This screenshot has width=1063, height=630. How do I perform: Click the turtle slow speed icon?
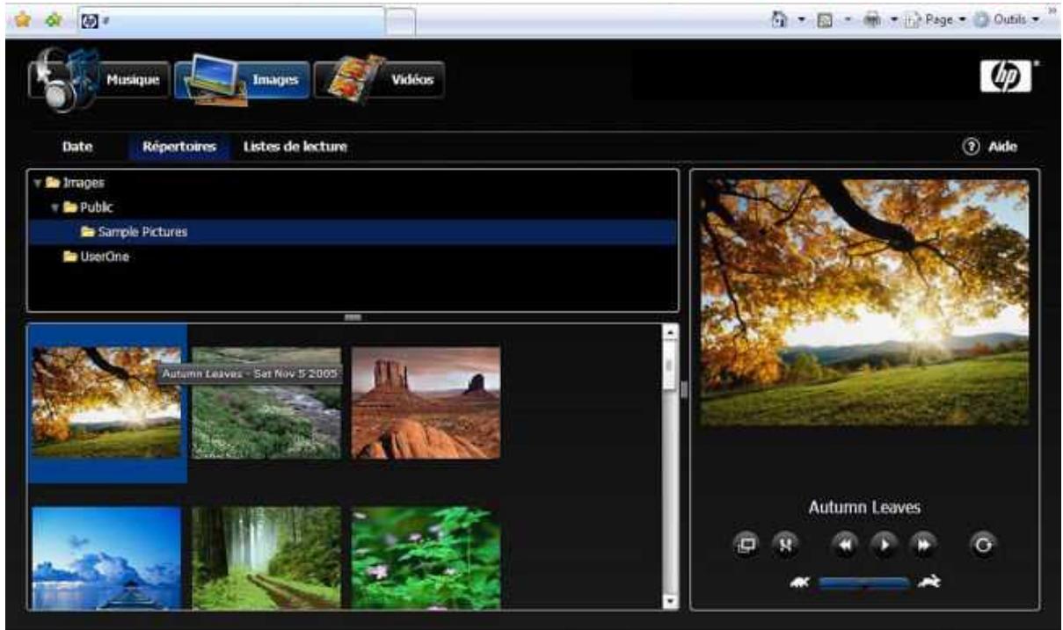pos(800,582)
